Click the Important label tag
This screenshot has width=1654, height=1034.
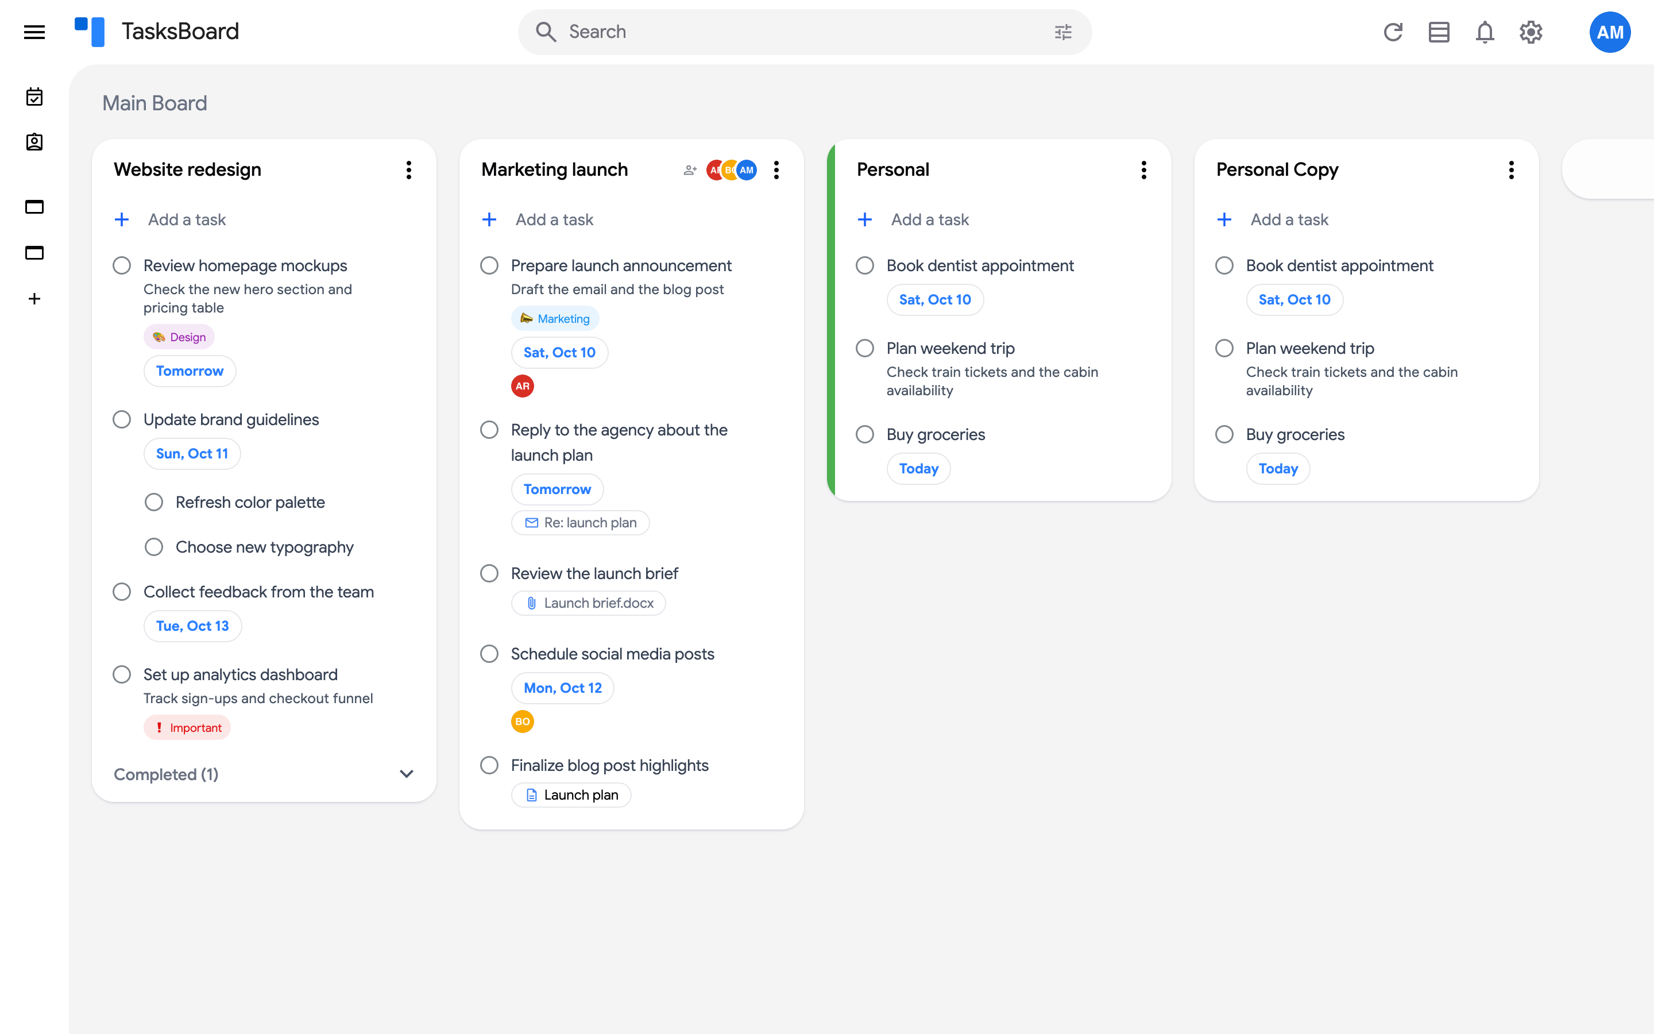pos(187,727)
